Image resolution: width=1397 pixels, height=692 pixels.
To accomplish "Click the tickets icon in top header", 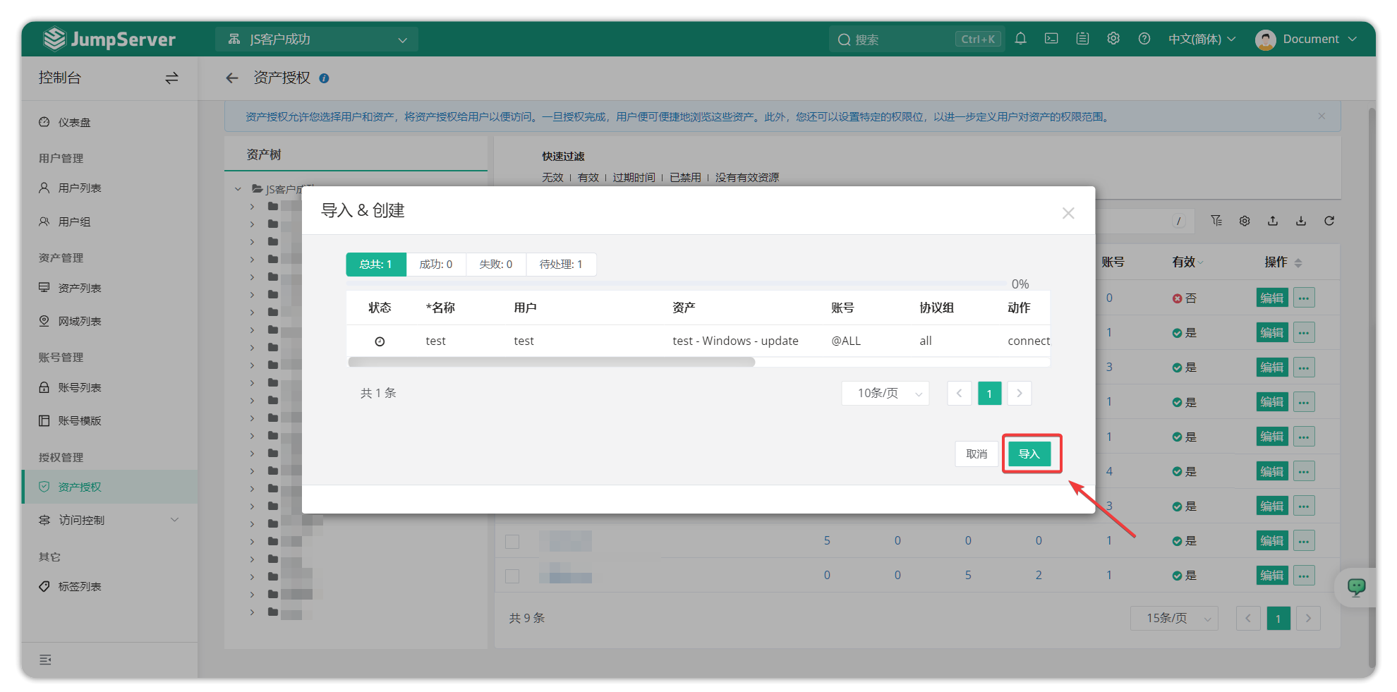I will tap(1082, 39).
